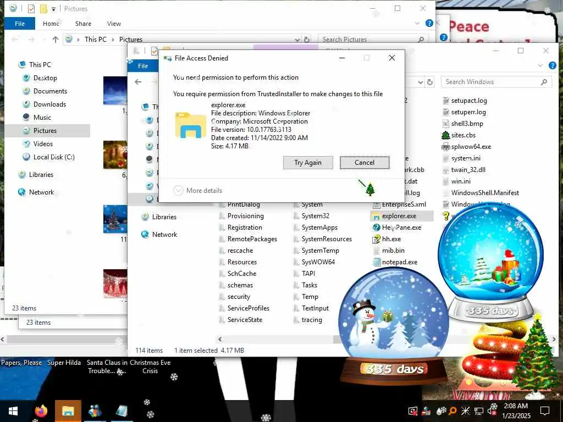
Task: Select the twain_32.dll file
Action: point(463,170)
